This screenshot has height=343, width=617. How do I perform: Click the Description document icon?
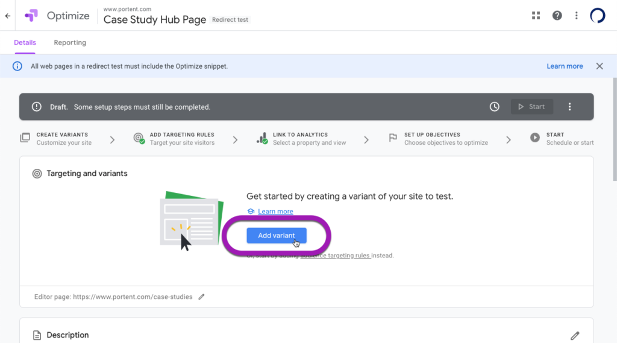point(37,335)
